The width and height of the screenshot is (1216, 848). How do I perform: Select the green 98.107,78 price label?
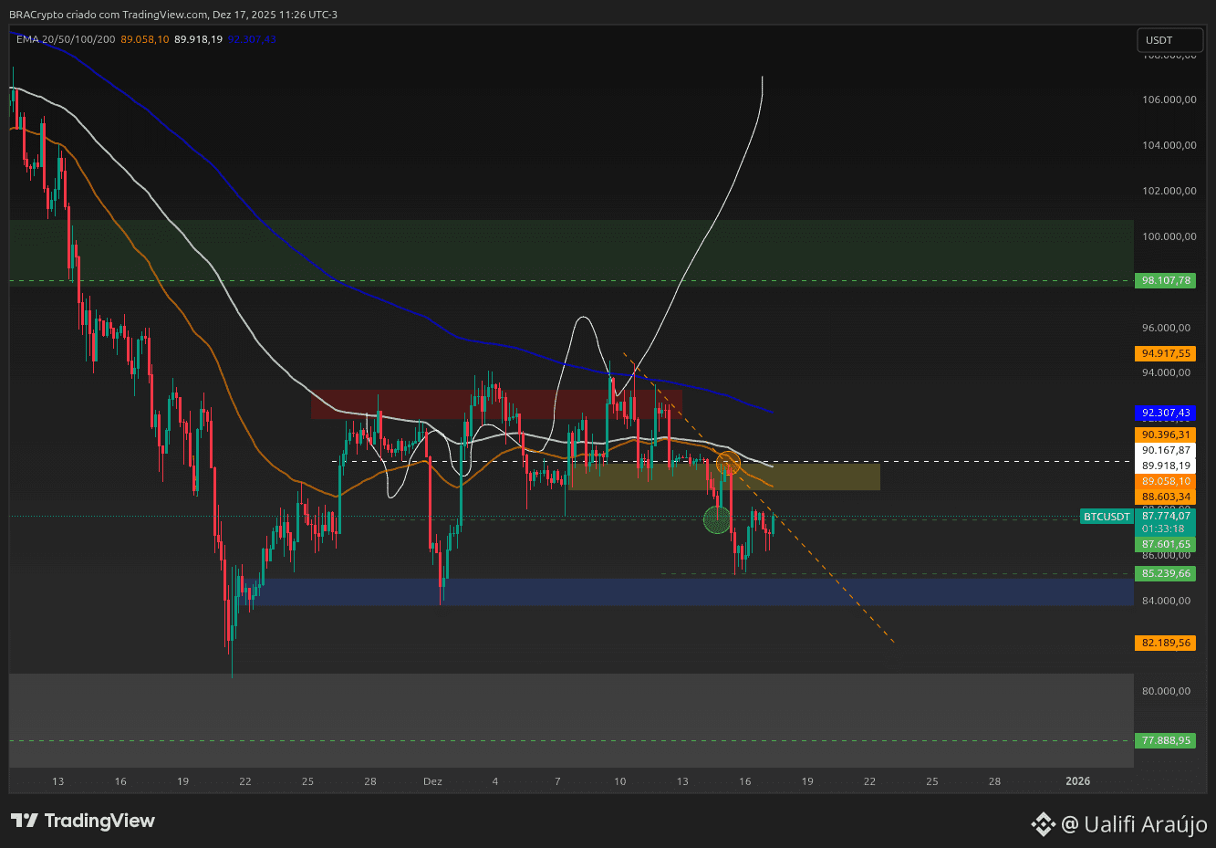pos(1166,280)
